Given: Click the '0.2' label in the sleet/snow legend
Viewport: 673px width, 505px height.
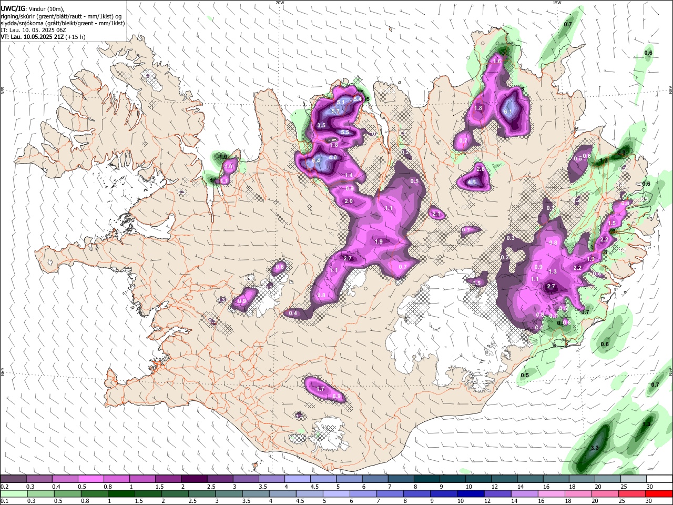Looking at the screenshot, I should click(4, 487).
